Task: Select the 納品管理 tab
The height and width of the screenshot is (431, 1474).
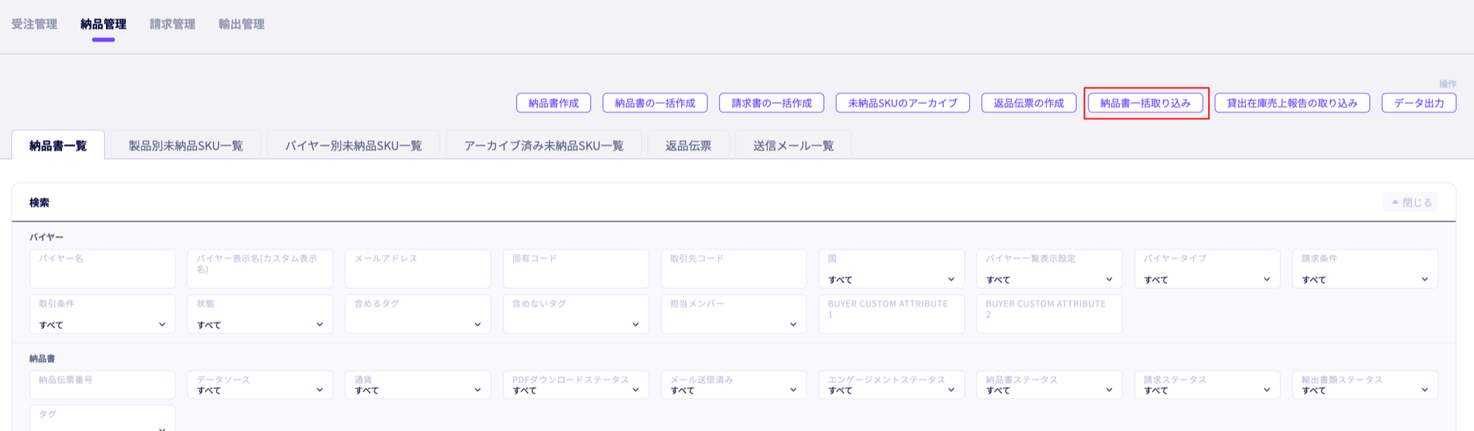Action: [103, 24]
